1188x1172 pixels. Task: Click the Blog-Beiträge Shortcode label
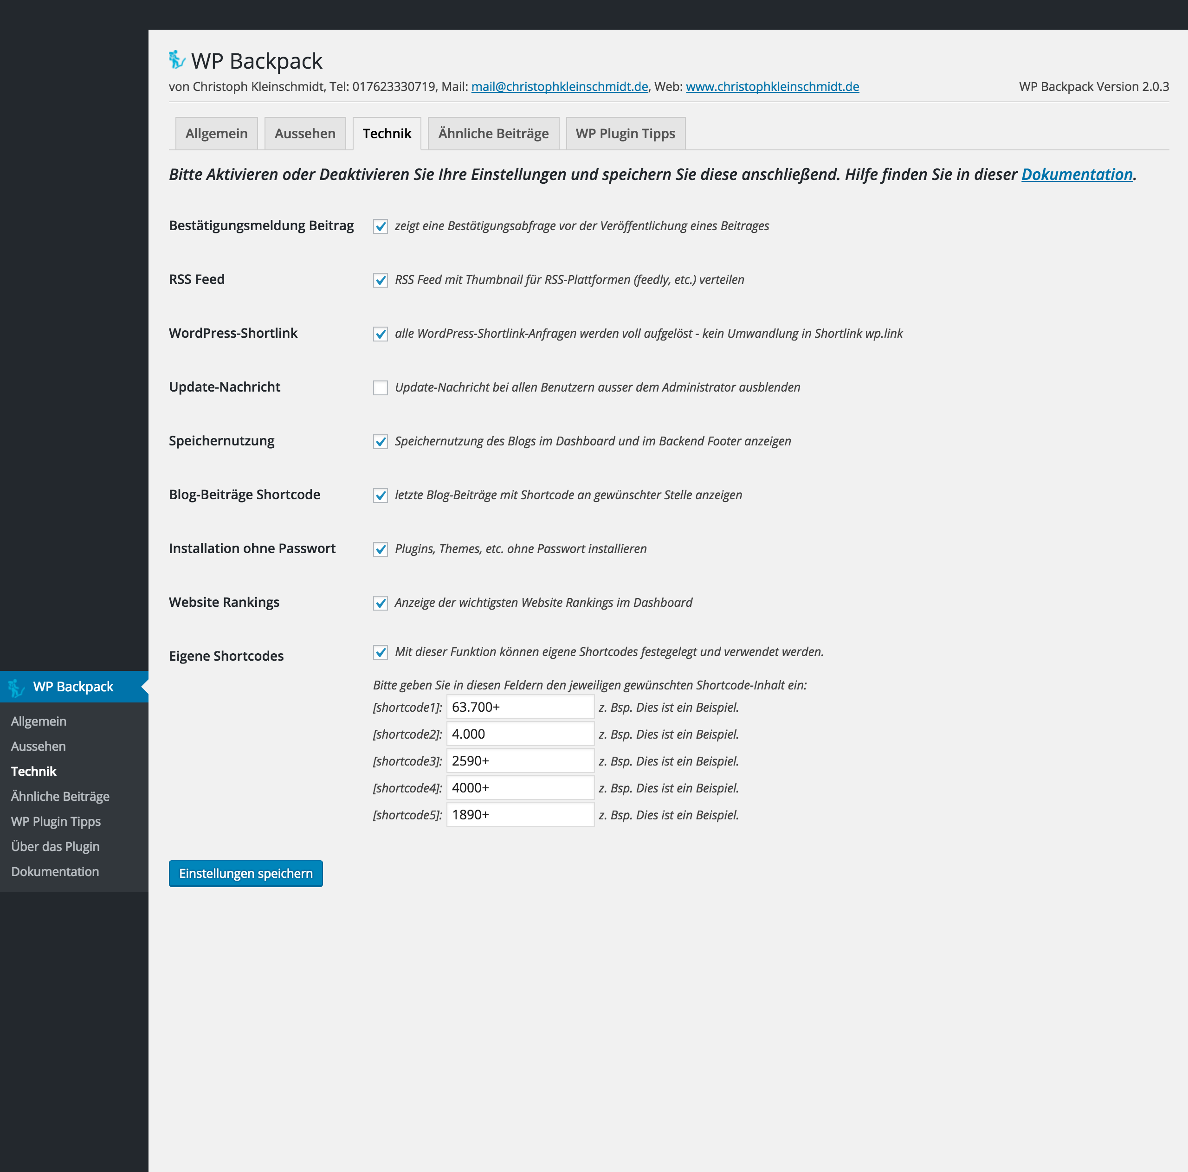pos(245,495)
